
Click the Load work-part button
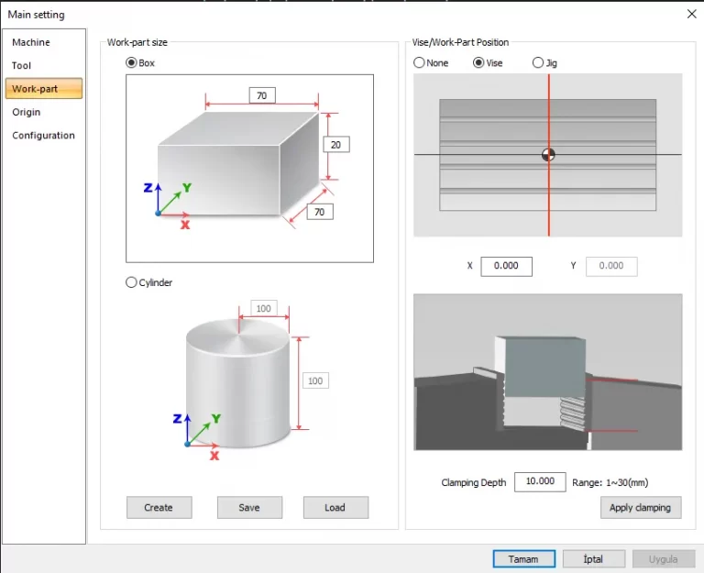335,508
